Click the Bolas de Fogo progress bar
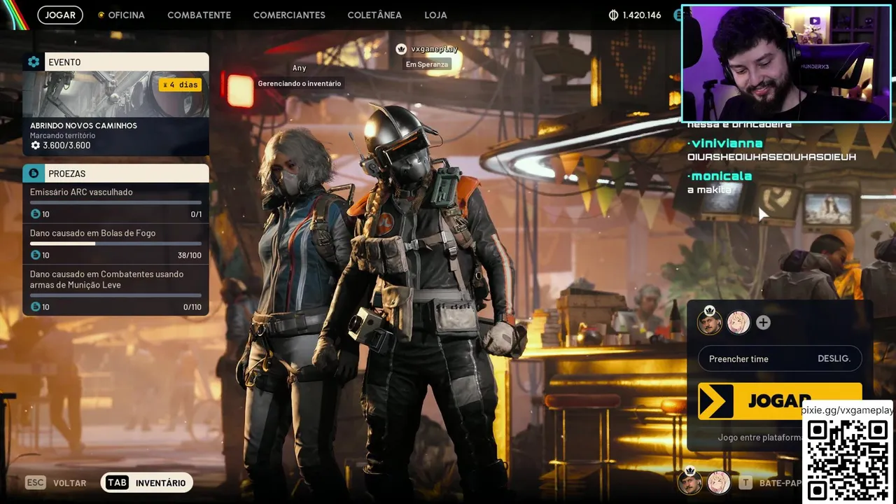 click(115, 244)
